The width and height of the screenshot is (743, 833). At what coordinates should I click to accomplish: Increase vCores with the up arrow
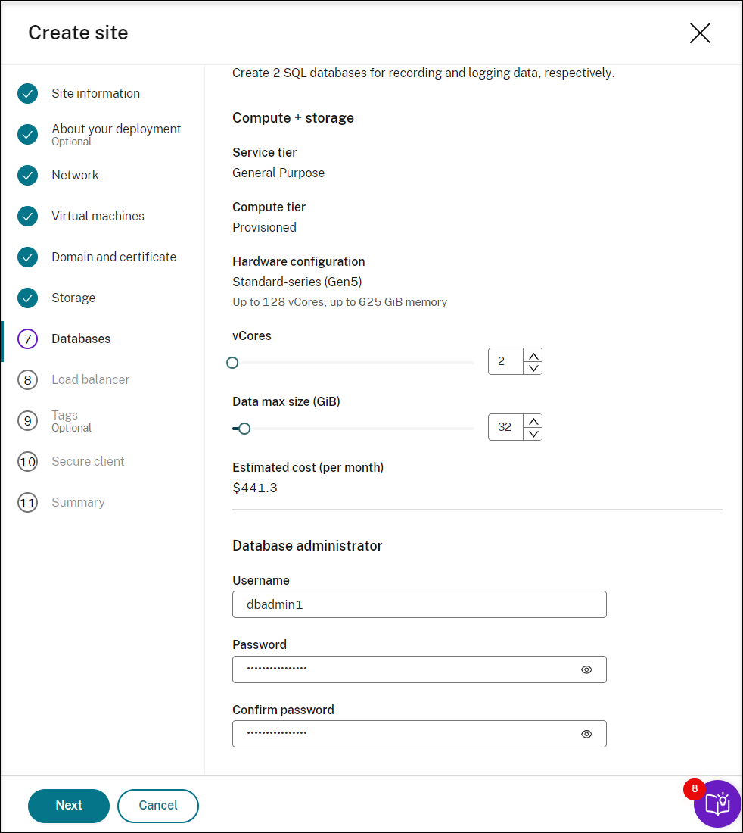click(533, 356)
